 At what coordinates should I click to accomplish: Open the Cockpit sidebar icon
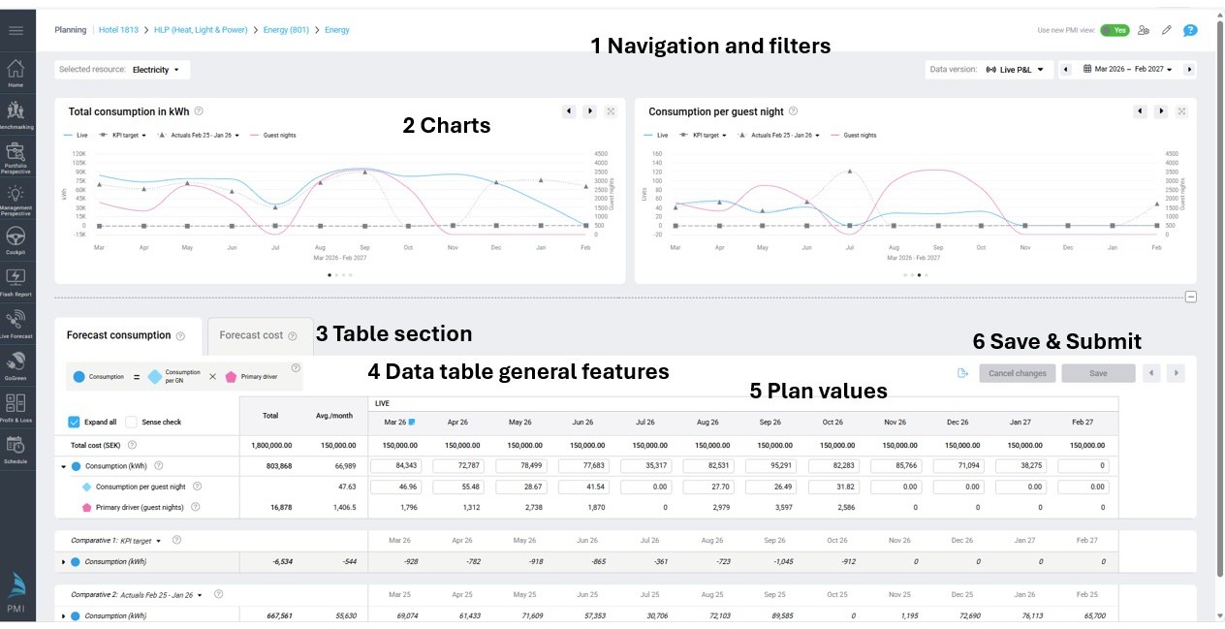(x=16, y=239)
